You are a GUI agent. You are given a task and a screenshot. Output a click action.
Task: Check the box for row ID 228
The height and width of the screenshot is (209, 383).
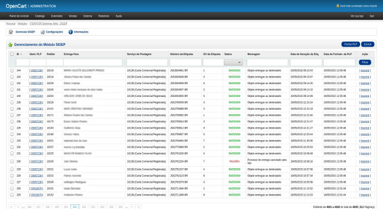(x=12, y=175)
